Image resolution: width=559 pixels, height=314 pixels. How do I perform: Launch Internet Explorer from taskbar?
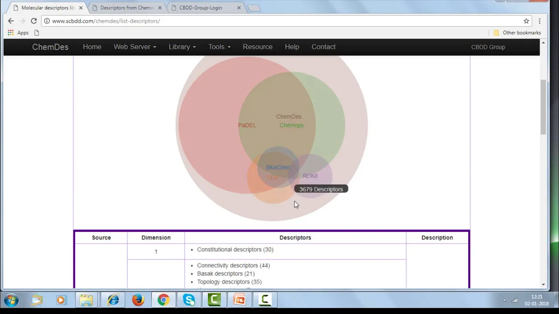113,300
